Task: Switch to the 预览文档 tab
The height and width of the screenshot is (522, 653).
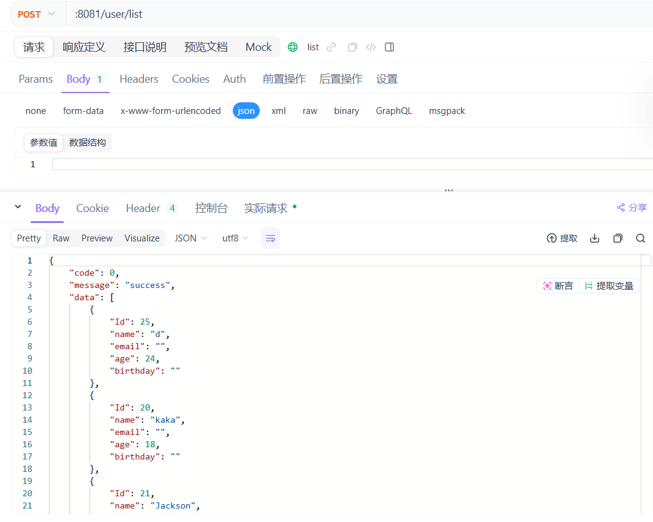Action: [x=206, y=47]
